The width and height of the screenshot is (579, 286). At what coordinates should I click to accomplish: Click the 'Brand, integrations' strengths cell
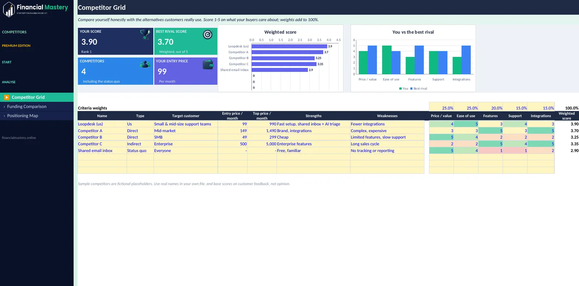pyautogui.click(x=313, y=131)
